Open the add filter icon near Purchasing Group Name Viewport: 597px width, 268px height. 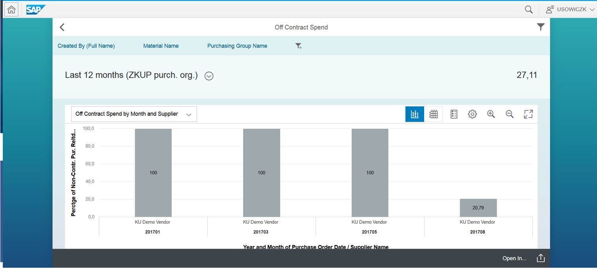click(298, 46)
